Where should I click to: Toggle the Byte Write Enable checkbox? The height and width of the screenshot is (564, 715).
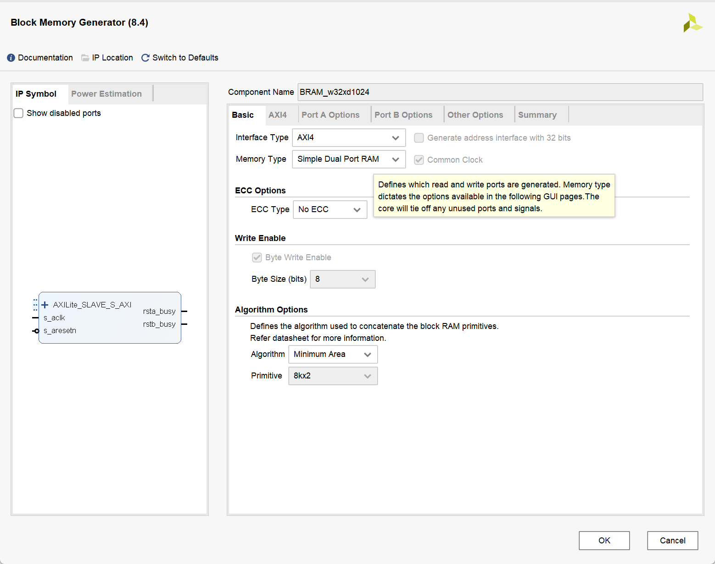[257, 257]
